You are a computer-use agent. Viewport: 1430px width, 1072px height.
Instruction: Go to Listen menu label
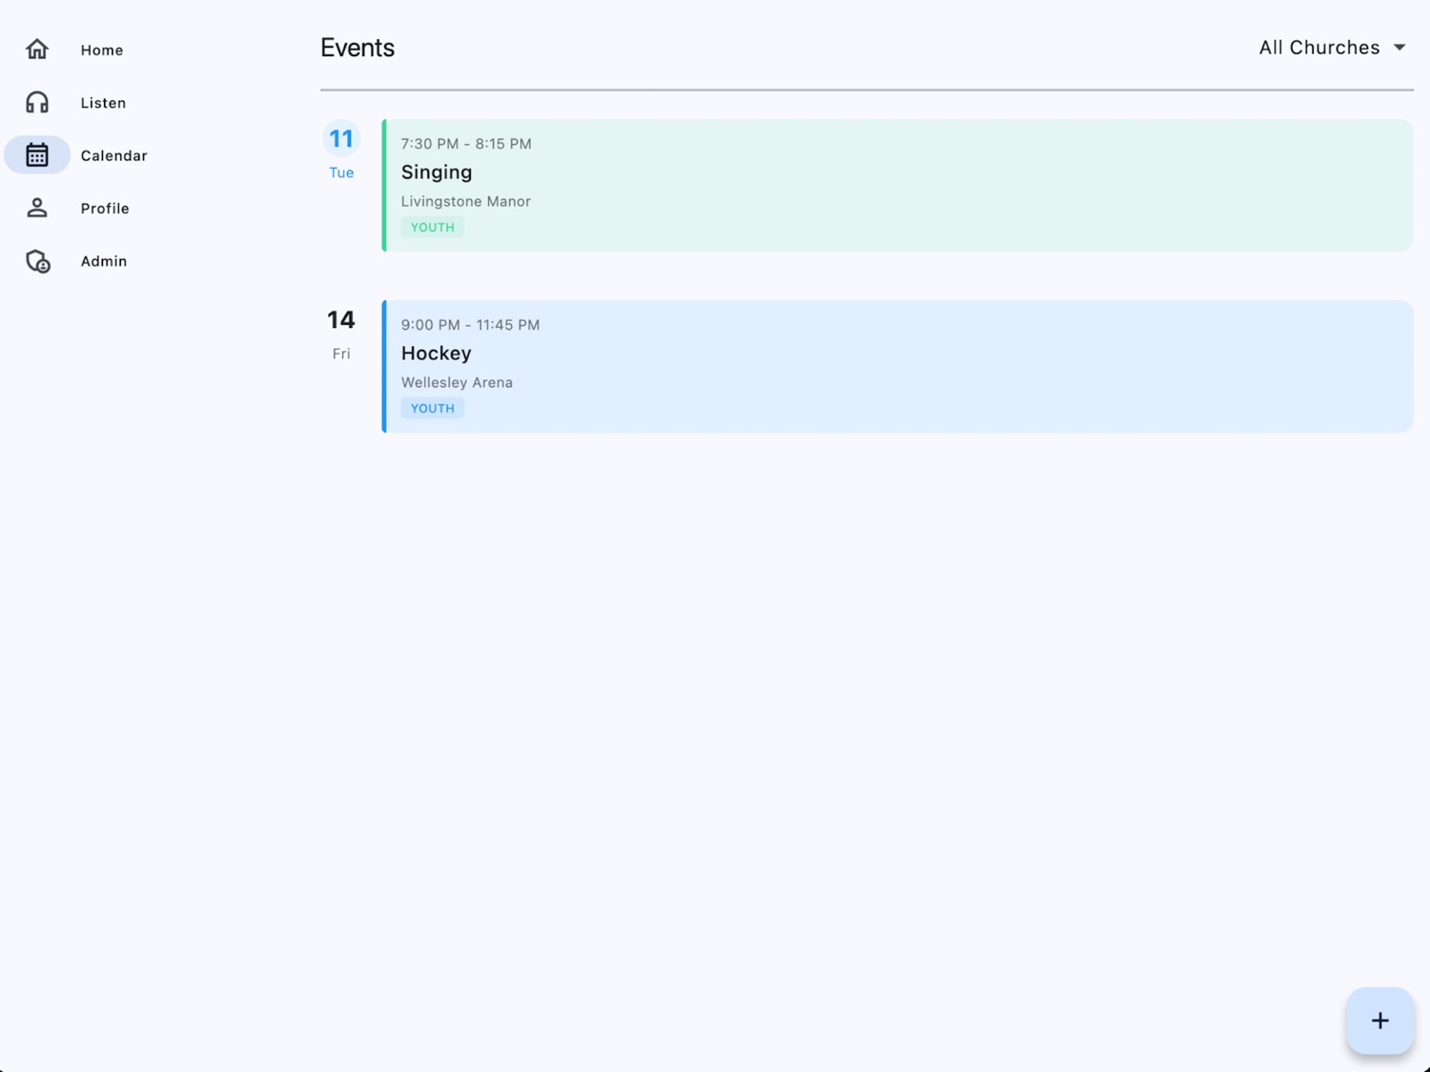tap(103, 103)
